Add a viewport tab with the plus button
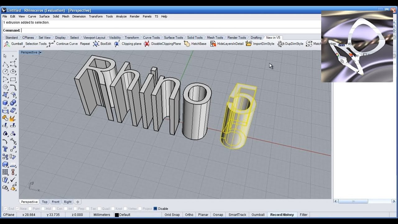The width and height of the screenshot is (398, 224). (x=78, y=202)
